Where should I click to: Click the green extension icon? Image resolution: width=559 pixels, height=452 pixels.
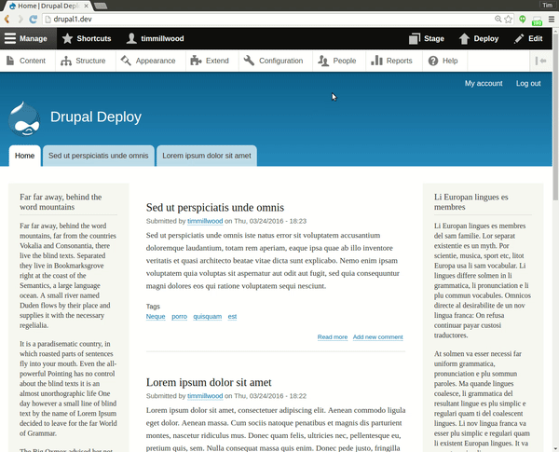(523, 19)
